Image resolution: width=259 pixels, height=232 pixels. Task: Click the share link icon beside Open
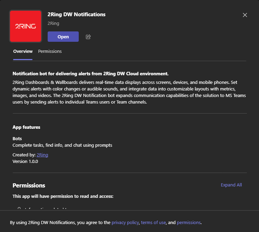[88, 37]
